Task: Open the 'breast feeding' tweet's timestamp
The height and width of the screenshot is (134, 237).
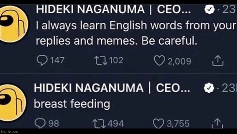Action: click(228, 88)
